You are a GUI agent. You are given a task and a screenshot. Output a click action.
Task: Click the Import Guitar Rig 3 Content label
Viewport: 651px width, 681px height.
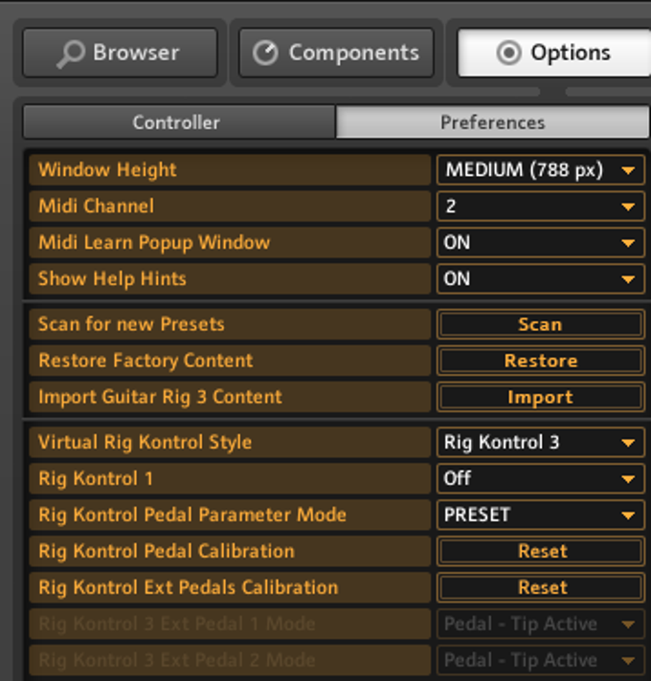coord(161,397)
